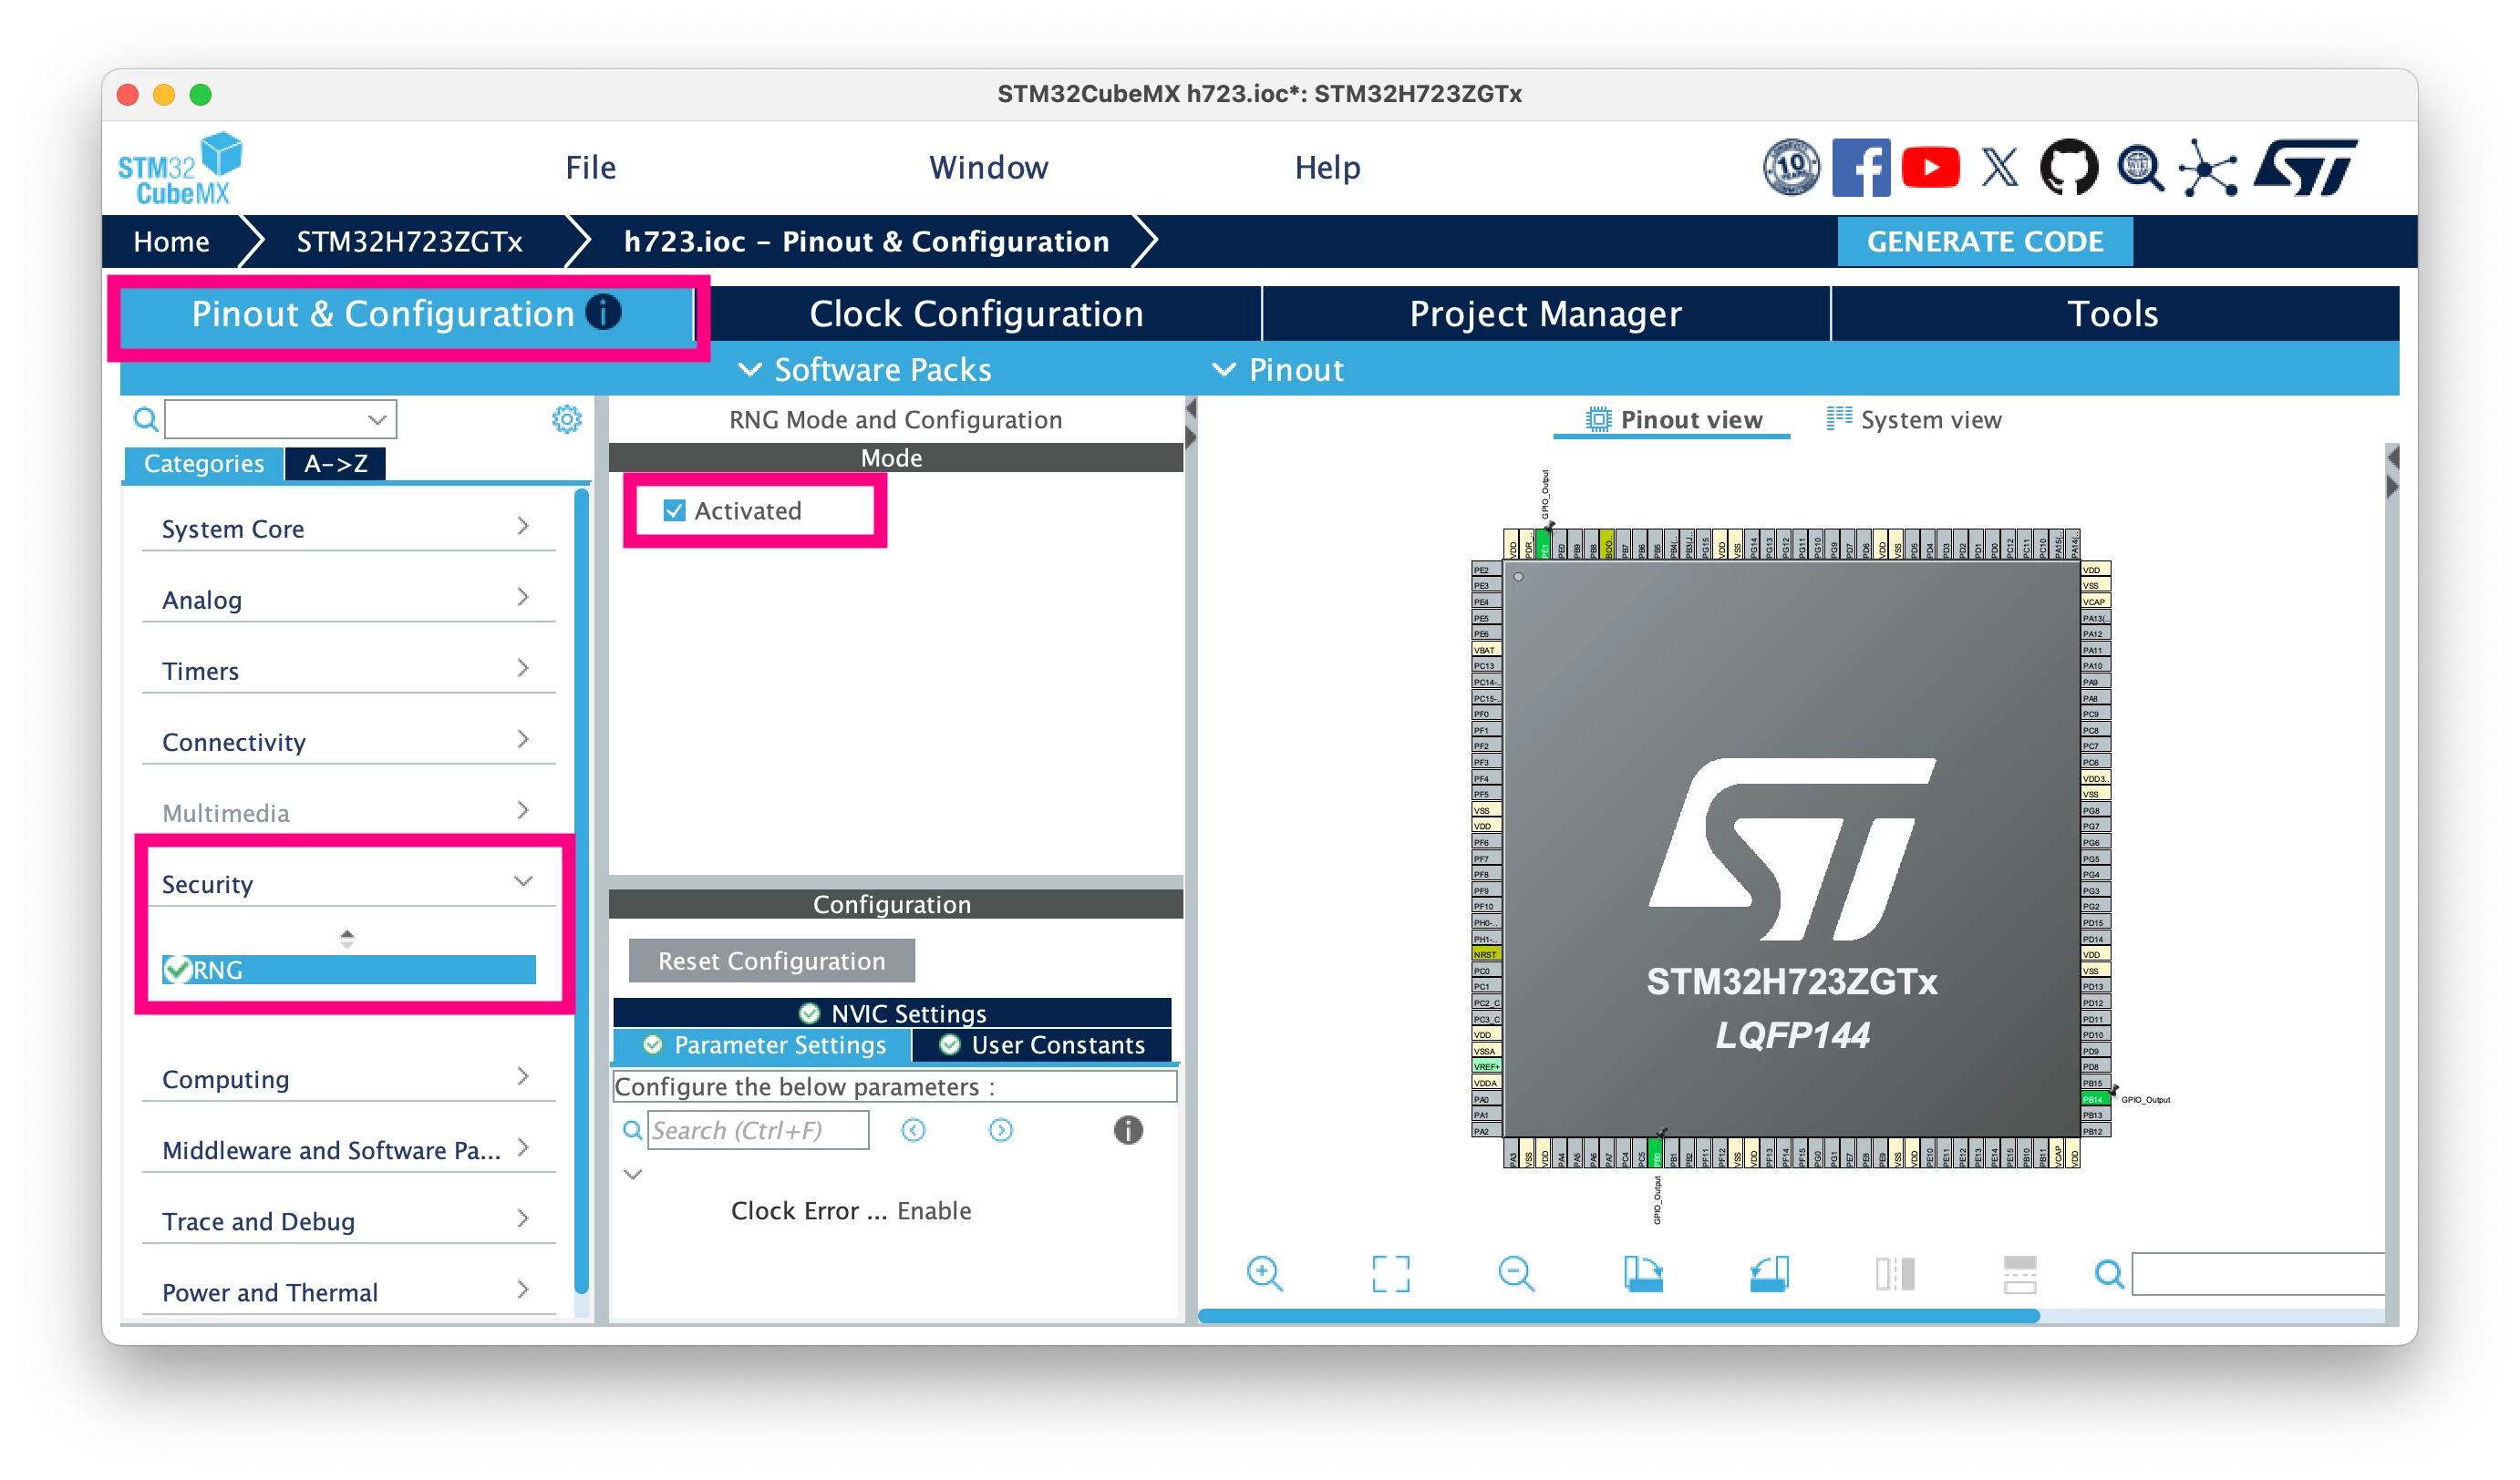Expand the Analog category

348,599
